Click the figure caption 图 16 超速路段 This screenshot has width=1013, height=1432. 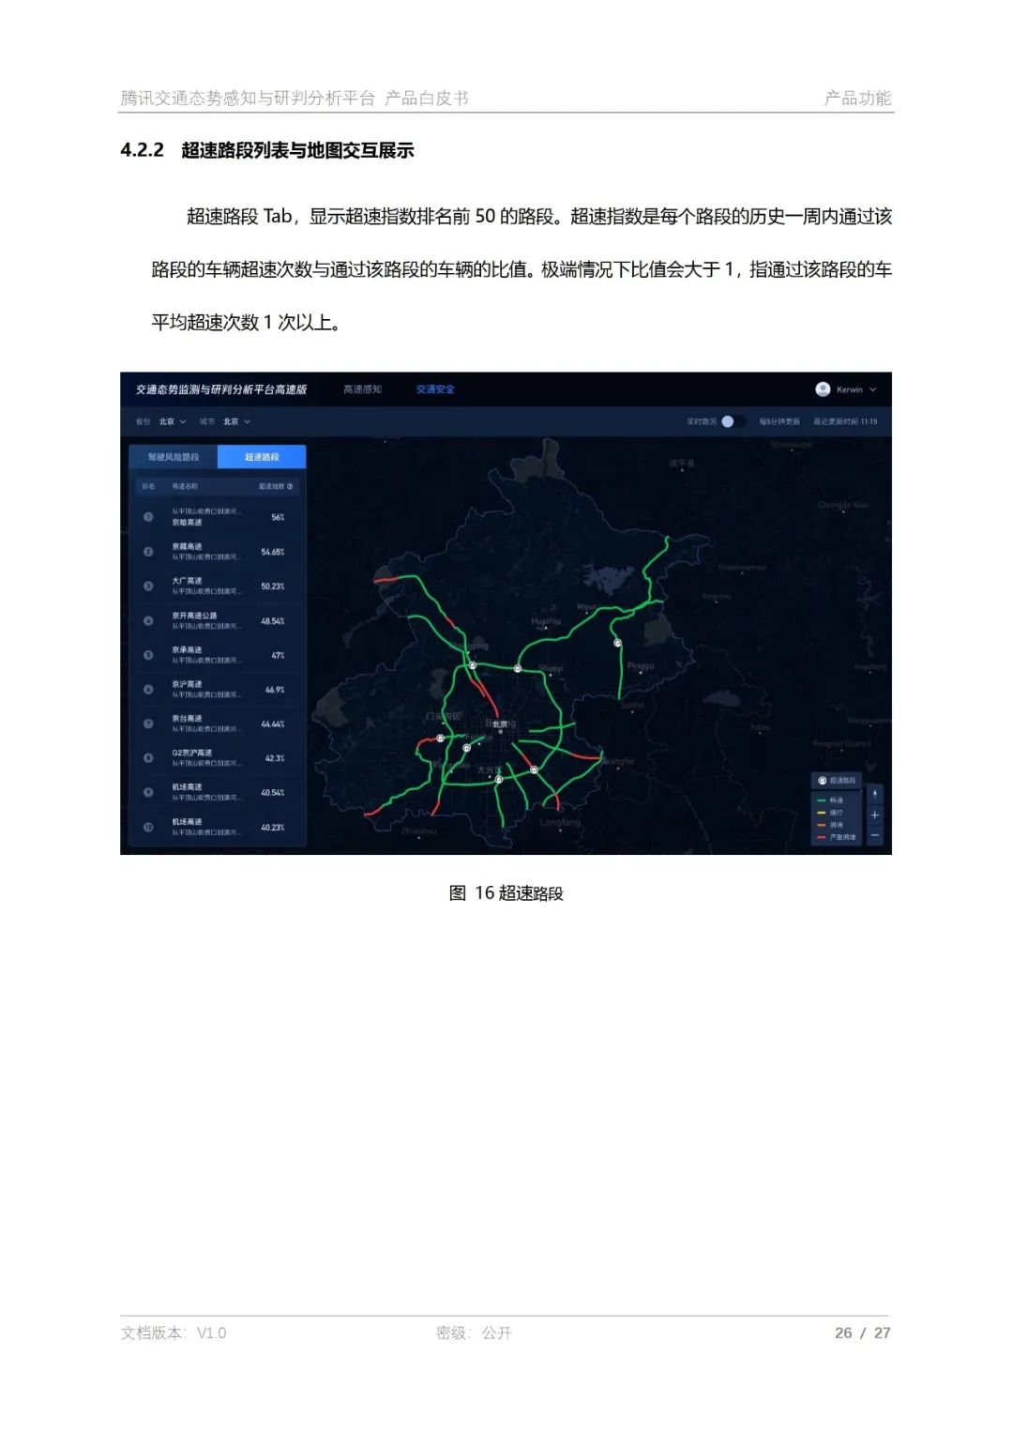click(x=506, y=892)
